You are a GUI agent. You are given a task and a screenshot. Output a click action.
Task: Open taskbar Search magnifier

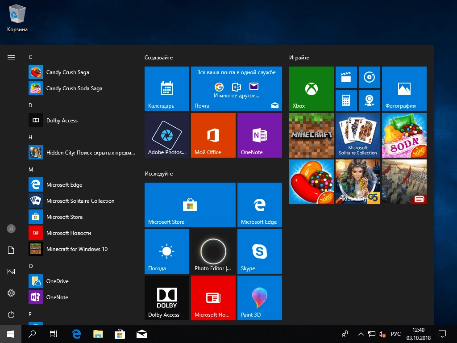point(32,334)
